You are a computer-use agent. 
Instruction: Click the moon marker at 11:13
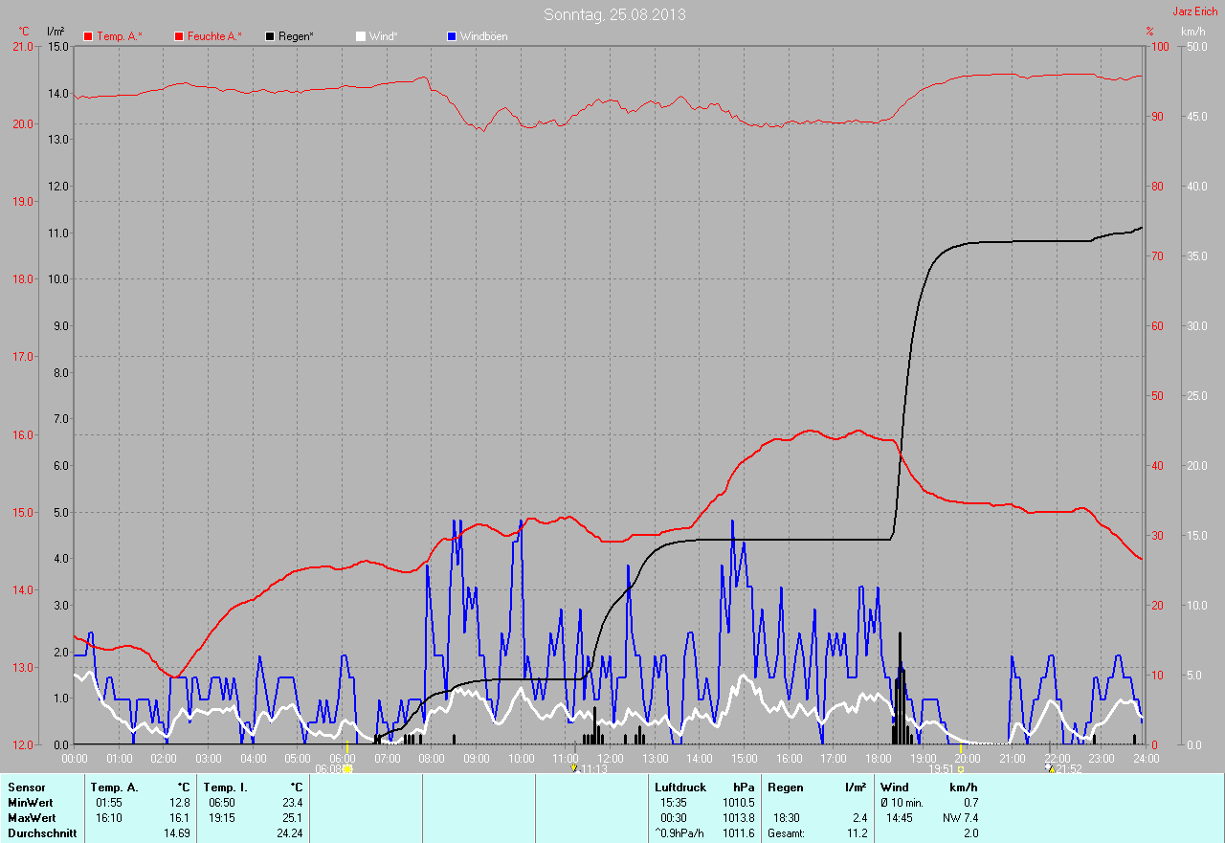click(x=573, y=768)
